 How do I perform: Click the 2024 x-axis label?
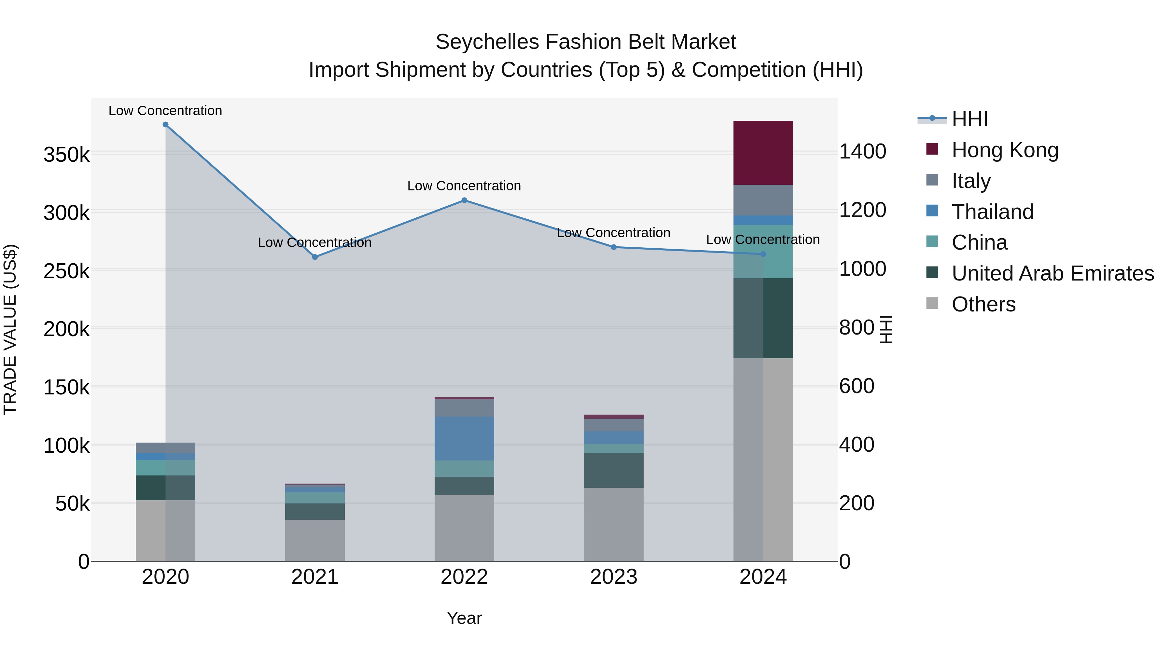763,577
